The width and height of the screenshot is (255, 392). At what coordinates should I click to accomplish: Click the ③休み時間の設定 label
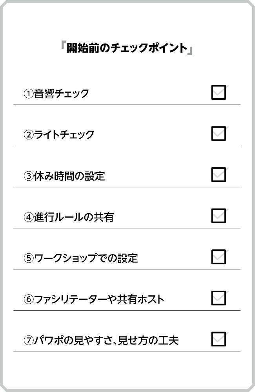click(64, 176)
